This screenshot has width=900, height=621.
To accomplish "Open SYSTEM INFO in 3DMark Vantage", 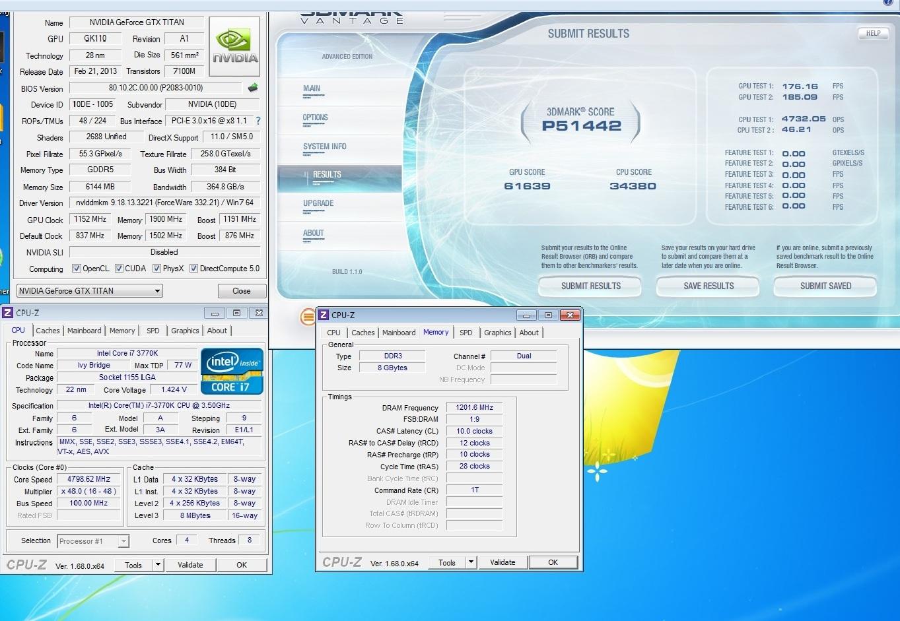I will [339, 148].
